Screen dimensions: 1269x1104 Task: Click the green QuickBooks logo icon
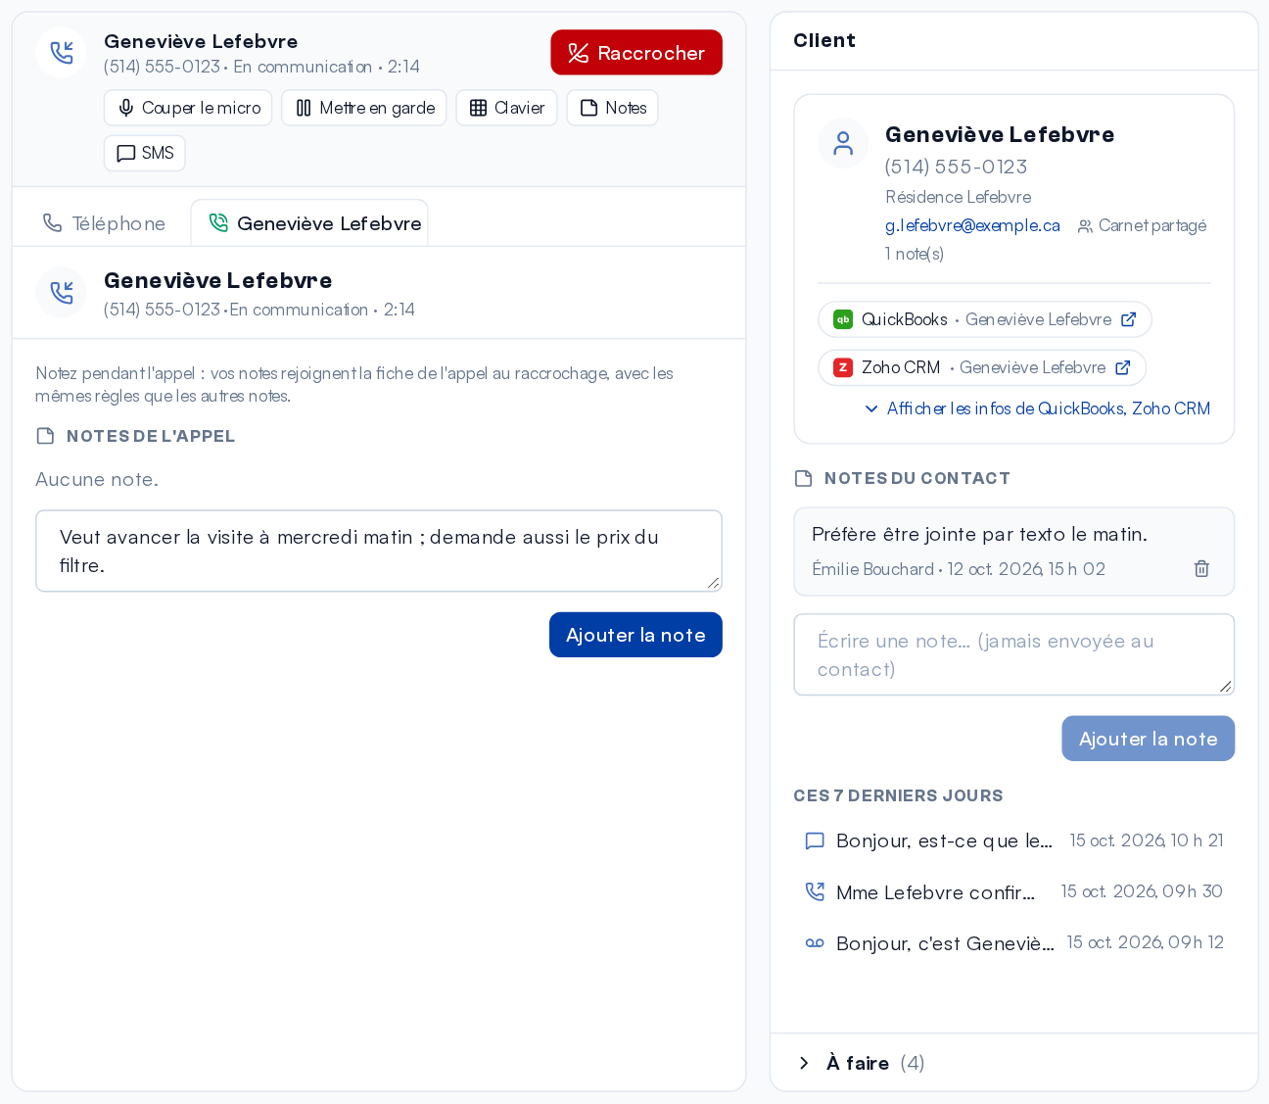point(843,319)
